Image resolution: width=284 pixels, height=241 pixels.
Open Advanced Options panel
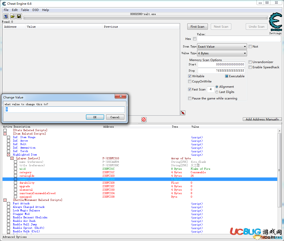click(x=15, y=237)
